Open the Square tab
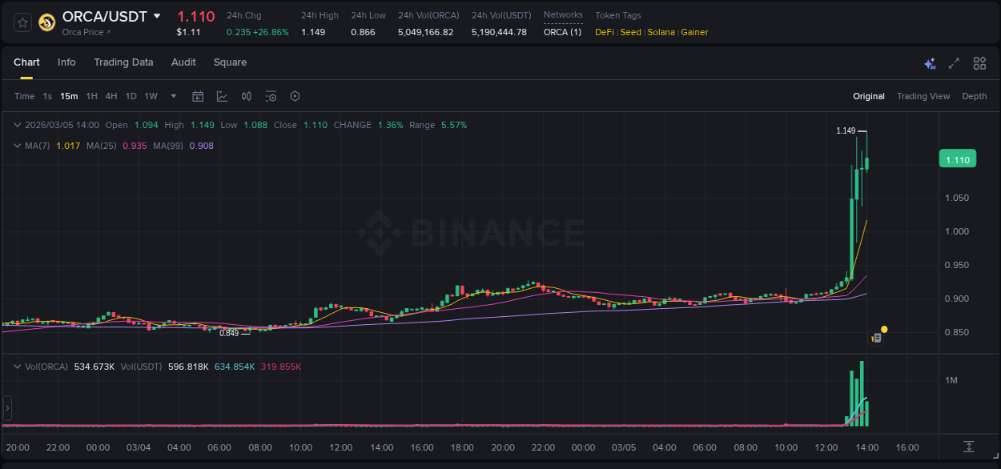Screen dimensions: 1001x469 [230, 62]
